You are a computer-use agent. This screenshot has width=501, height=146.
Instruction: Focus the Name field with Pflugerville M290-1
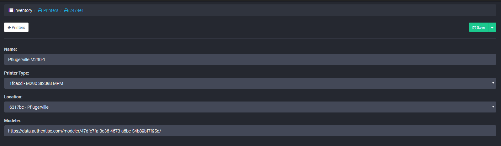point(250,60)
